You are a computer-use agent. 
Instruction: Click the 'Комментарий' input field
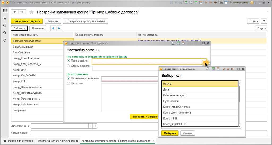tap(149, 133)
